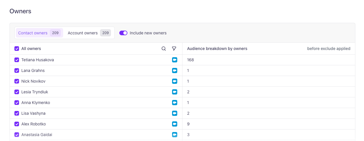Click the Lisa Vashyna name
This screenshot has width=364, height=141.
pos(33,113)
